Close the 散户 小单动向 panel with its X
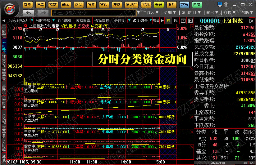The width and height of the screenshot is (256, 165). tap(191, 147)
